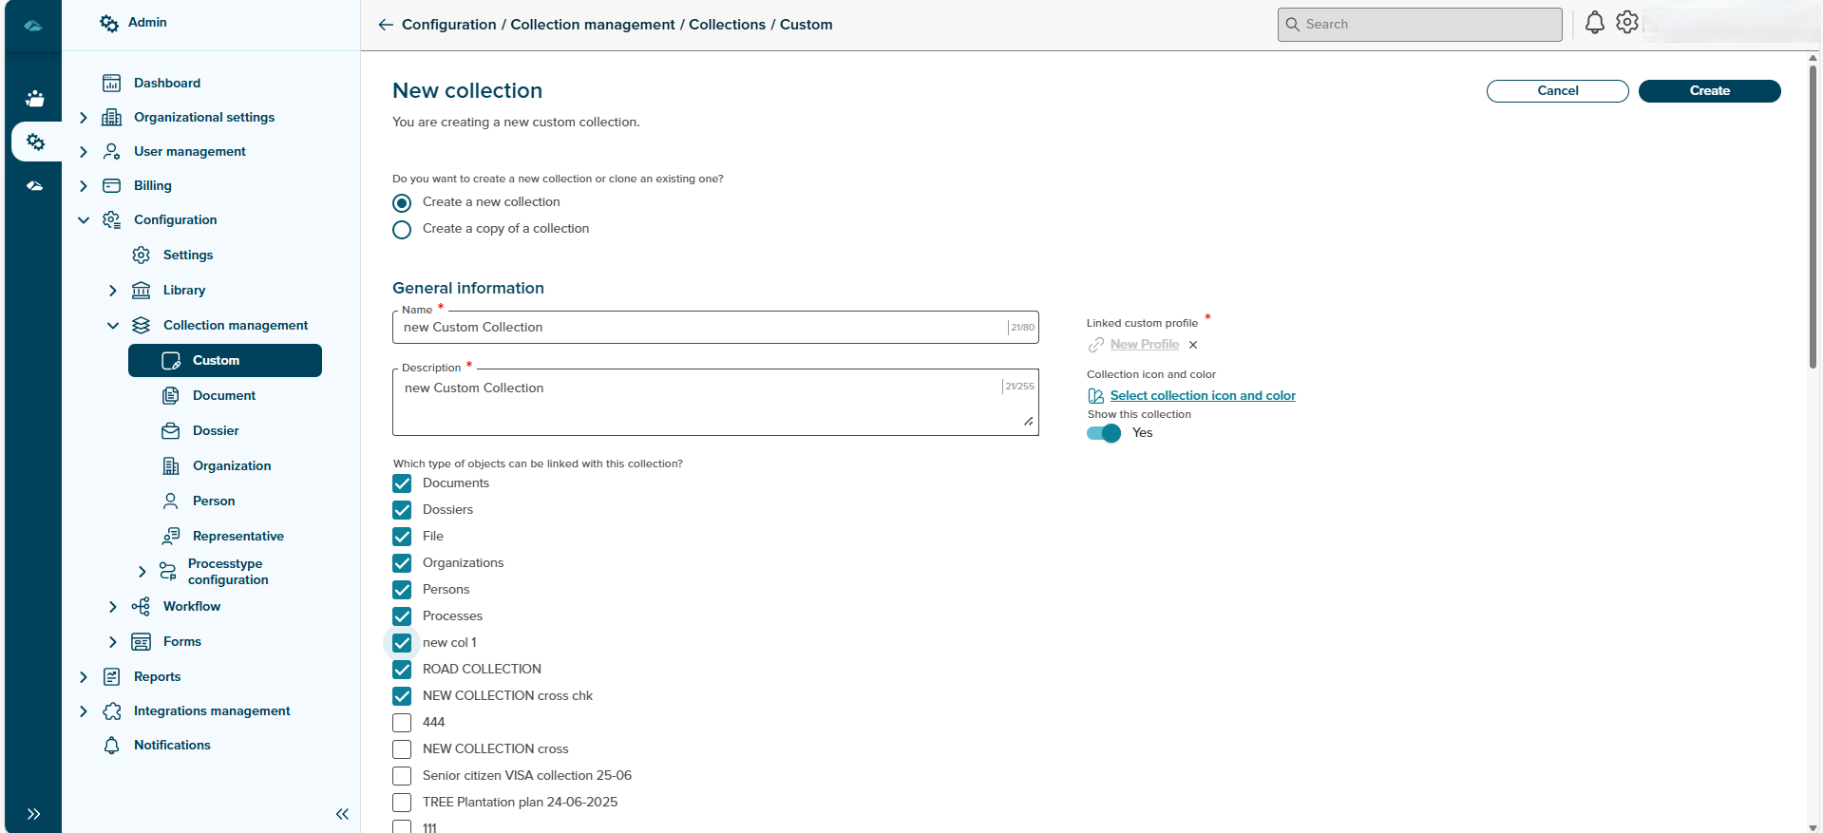Collapse the sidebar with double-chevron icon
Viewport: 1823px width, 833px height.
coord(342,814)
